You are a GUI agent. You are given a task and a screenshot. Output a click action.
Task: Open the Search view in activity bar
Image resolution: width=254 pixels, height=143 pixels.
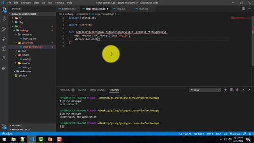(4, 19)
